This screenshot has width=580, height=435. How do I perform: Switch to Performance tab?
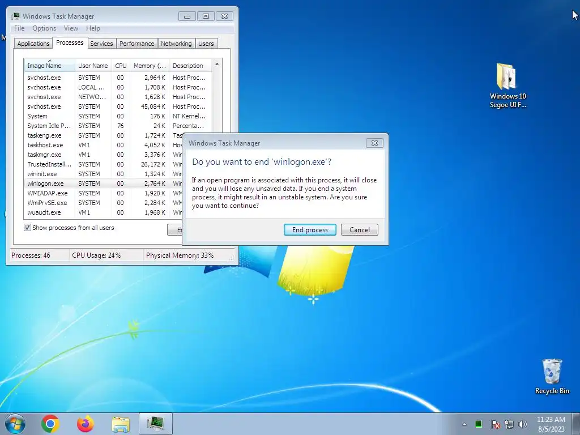137,44
